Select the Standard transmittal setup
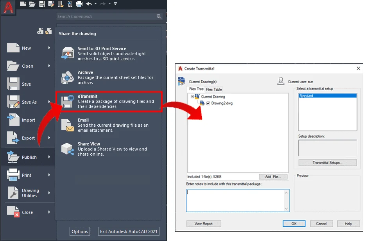Viewport: 369px width, 244px height. (328, 96)
